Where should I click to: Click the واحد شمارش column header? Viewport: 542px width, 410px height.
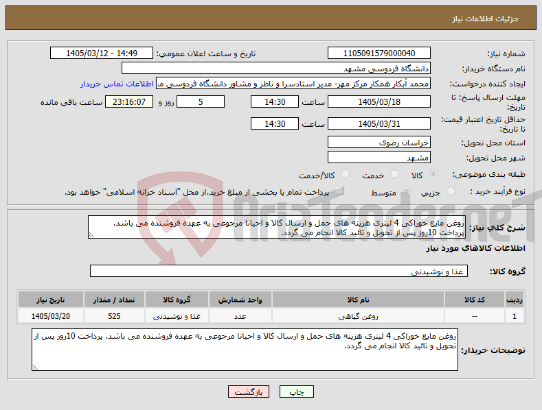coord(240,300)
